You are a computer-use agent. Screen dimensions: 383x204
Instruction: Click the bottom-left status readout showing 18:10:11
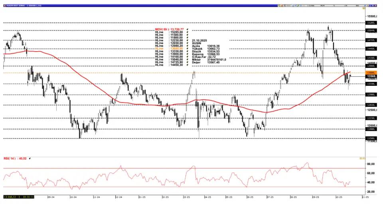(x=19, y=197)
